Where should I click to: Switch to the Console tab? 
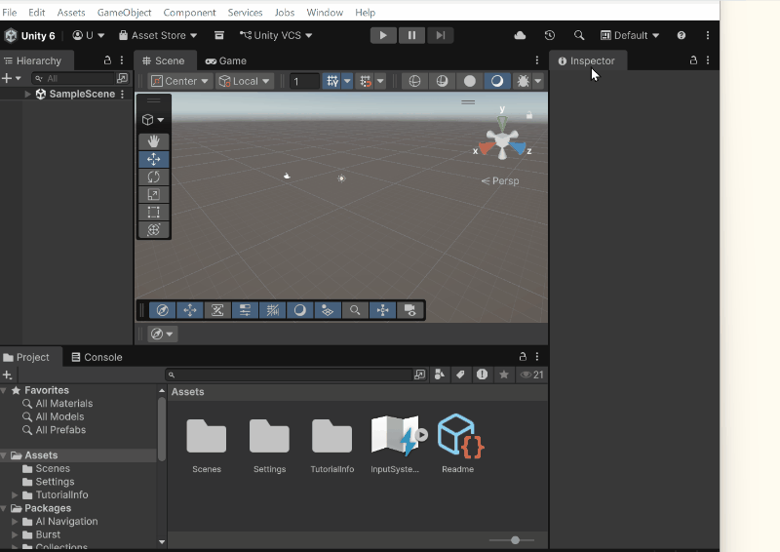[97, 357]
